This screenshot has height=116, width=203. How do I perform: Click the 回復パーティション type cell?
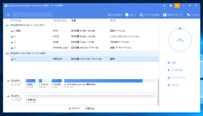point(118,31)
